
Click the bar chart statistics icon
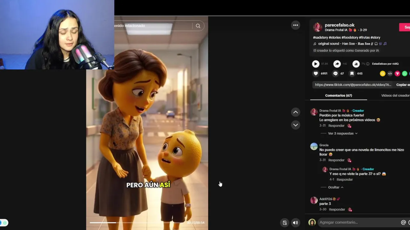(x=356, y=64)
